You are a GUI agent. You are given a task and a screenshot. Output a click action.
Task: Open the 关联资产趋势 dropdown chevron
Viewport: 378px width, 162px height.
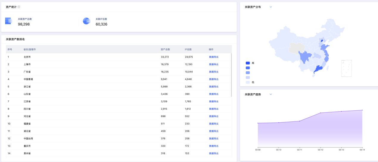point(271,94)
